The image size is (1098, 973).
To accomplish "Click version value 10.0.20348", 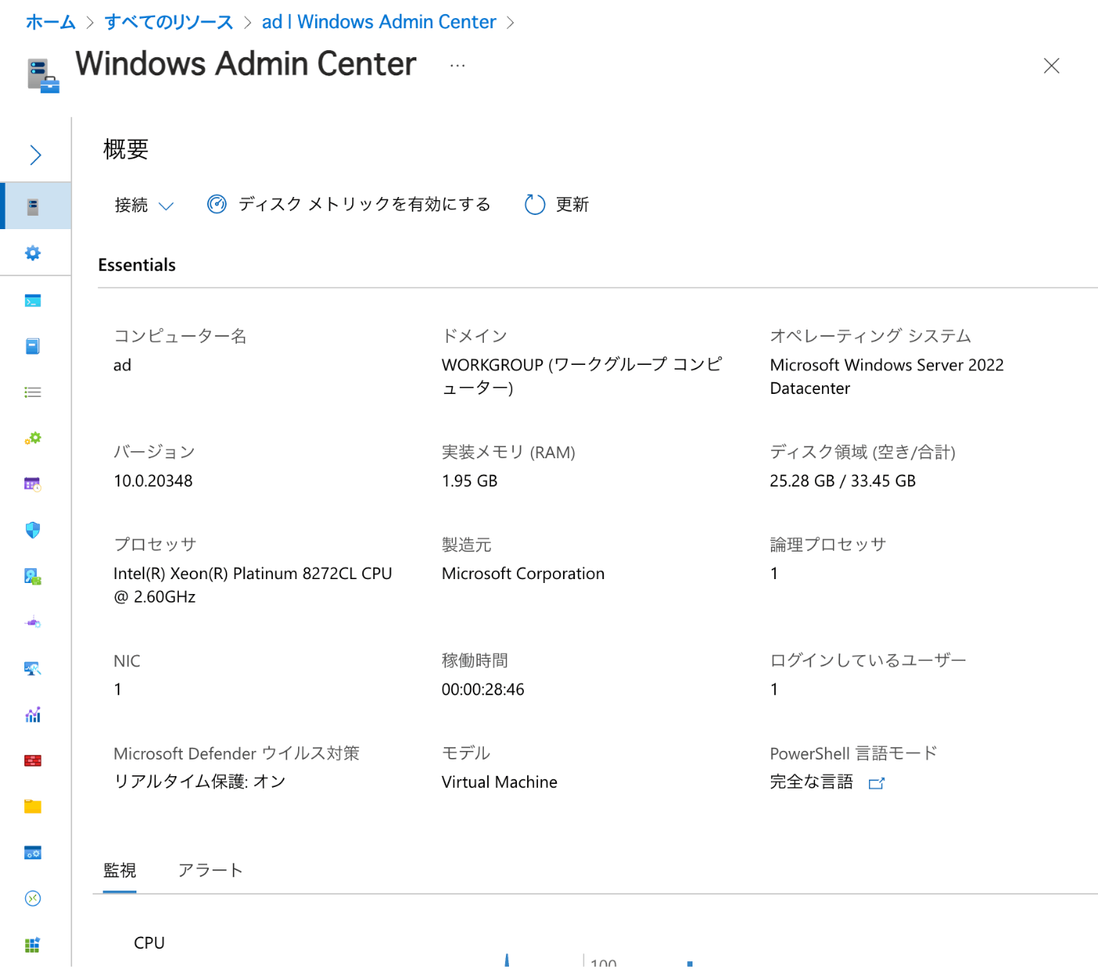I will (153, 481).
